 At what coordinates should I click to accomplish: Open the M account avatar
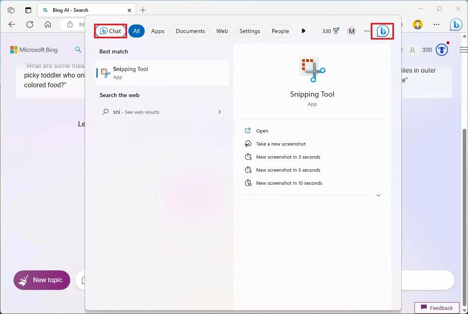pyautogui.click(x=352, y=31)
